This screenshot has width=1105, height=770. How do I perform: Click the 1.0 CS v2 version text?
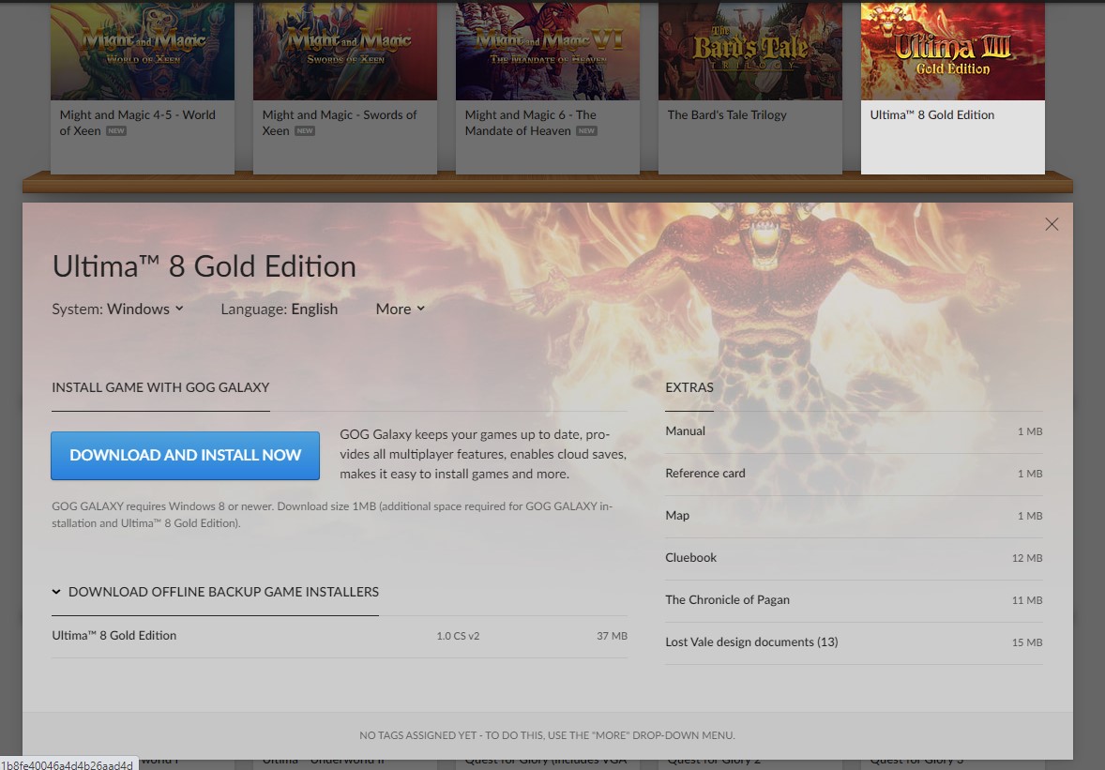pos(458,636)
